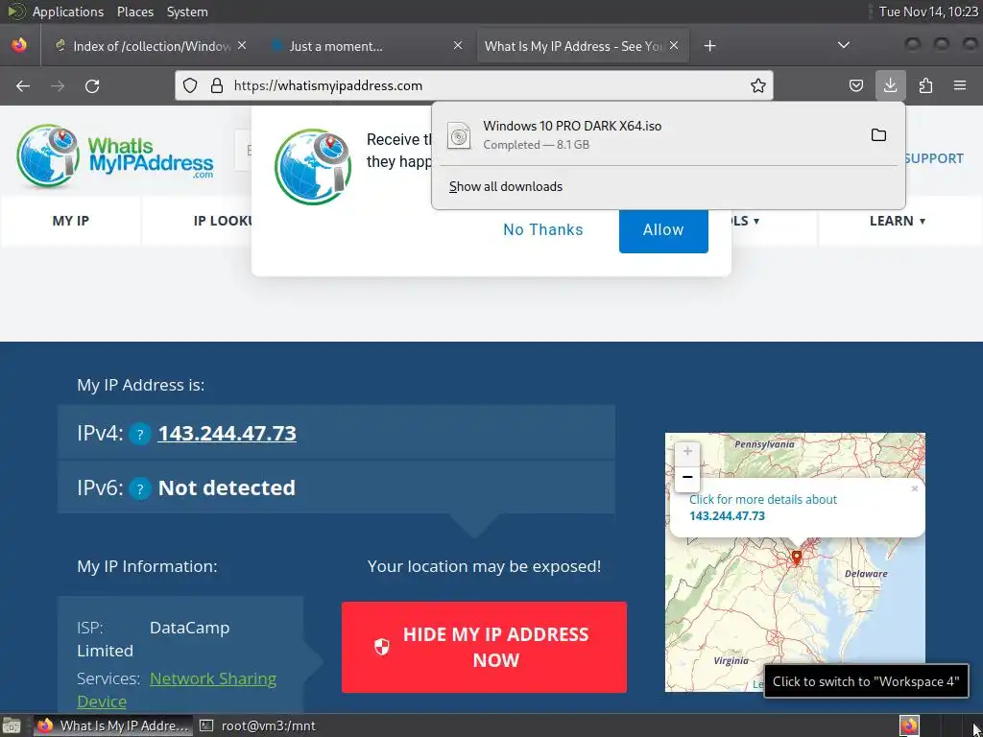Show the ISO download in folder
Screen dimensions: 983x737
coord(879,135)
